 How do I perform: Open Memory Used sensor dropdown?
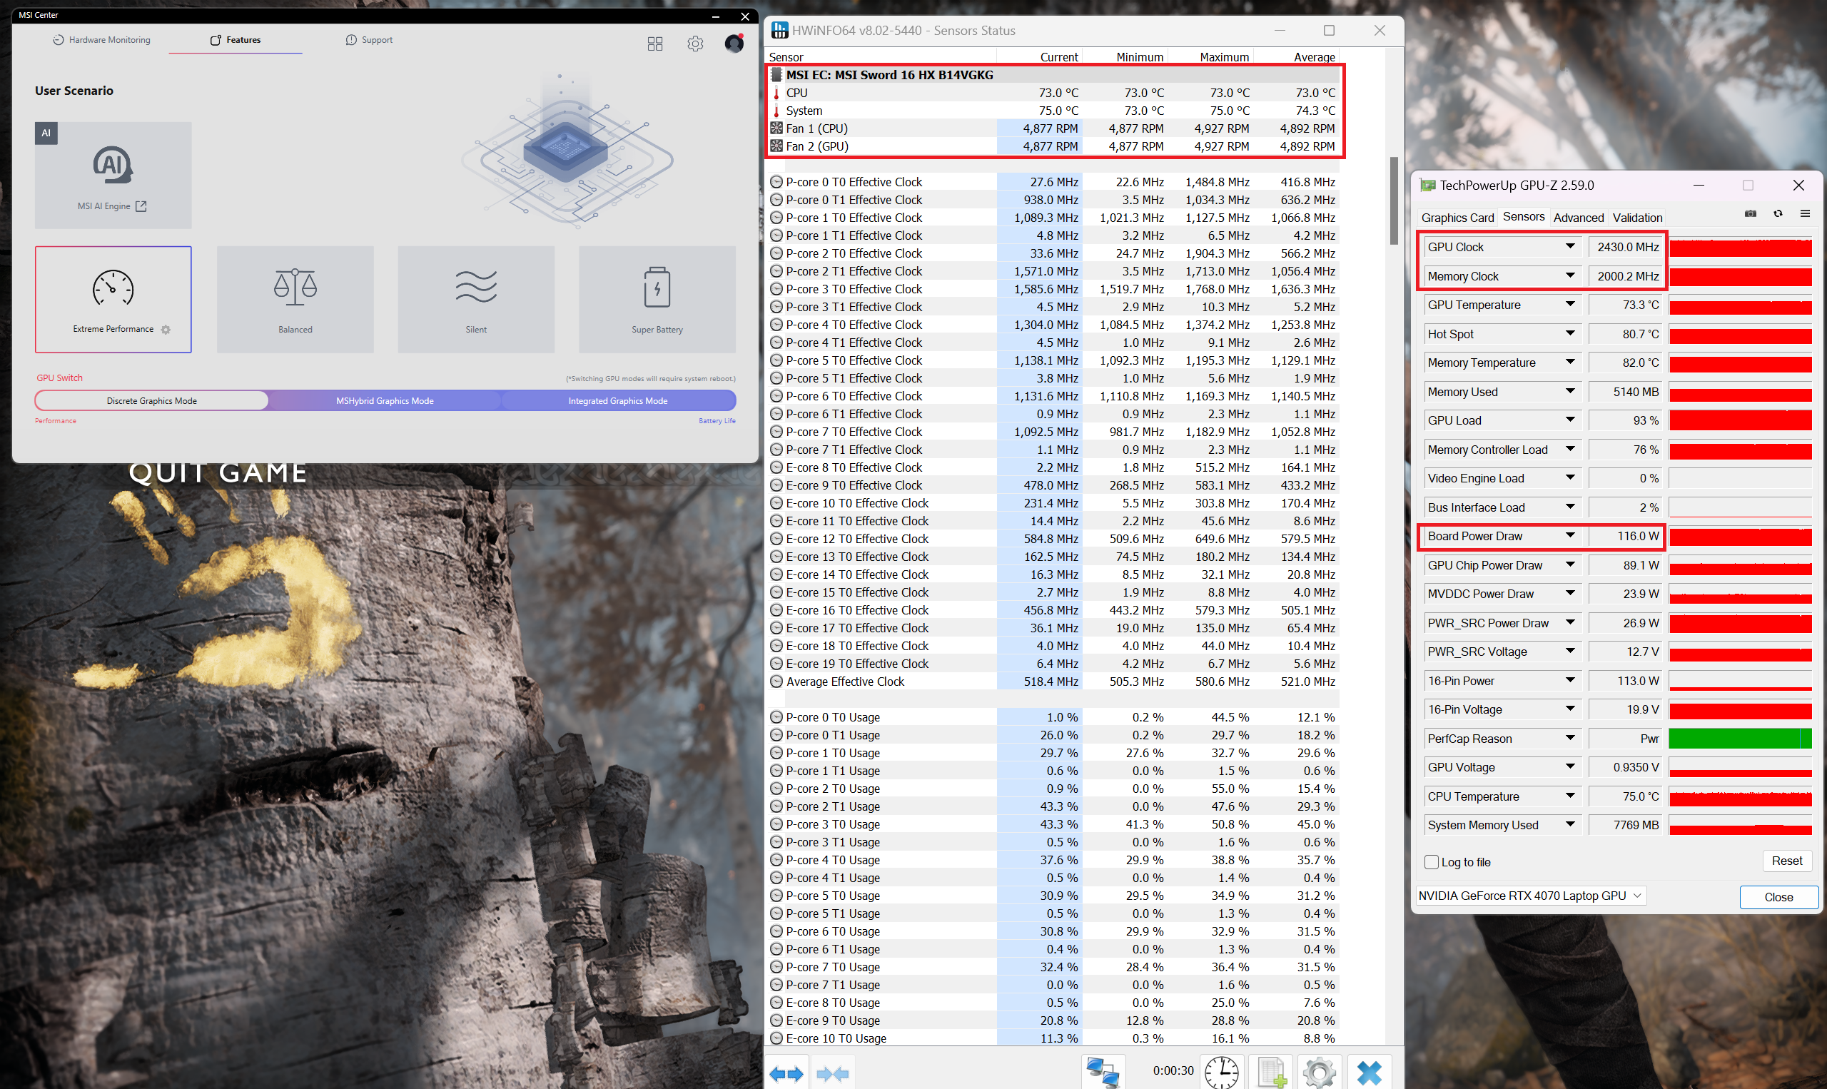click(x=1569, y=392)
